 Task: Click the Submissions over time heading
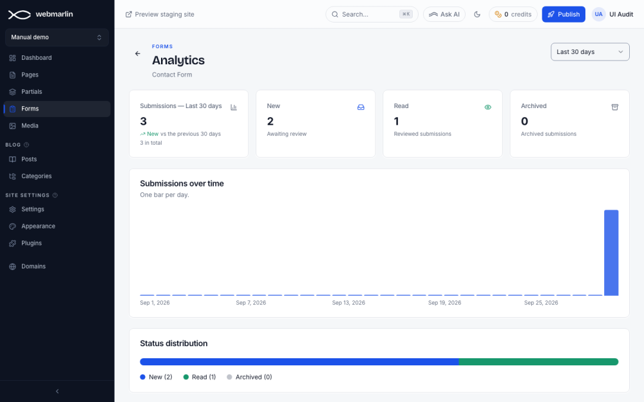(182, 183)
